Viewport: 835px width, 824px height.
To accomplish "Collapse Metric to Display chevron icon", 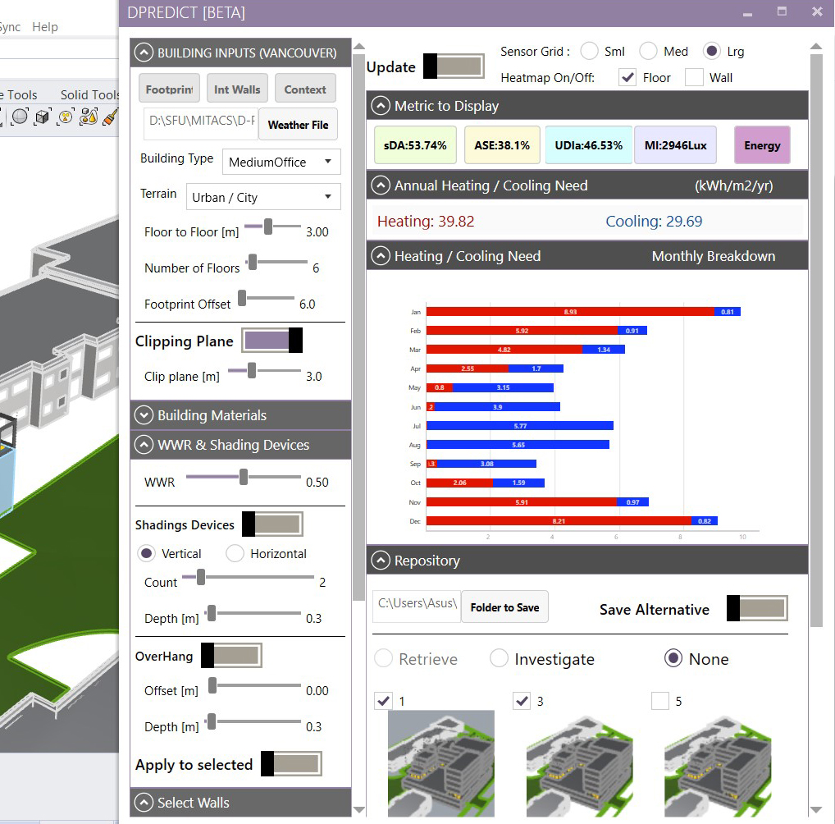I will [381, 106].
